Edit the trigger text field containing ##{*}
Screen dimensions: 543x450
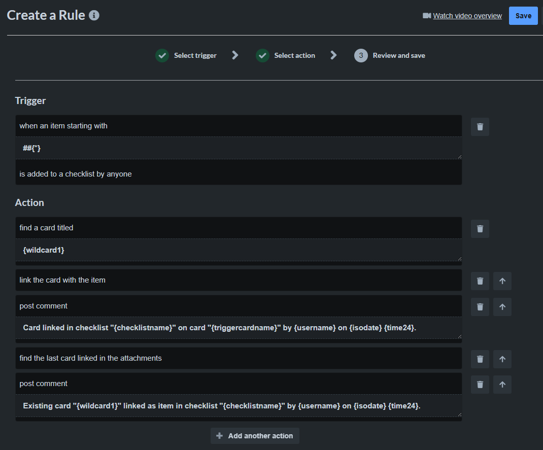pyautogui.click(x=239, y=148)
